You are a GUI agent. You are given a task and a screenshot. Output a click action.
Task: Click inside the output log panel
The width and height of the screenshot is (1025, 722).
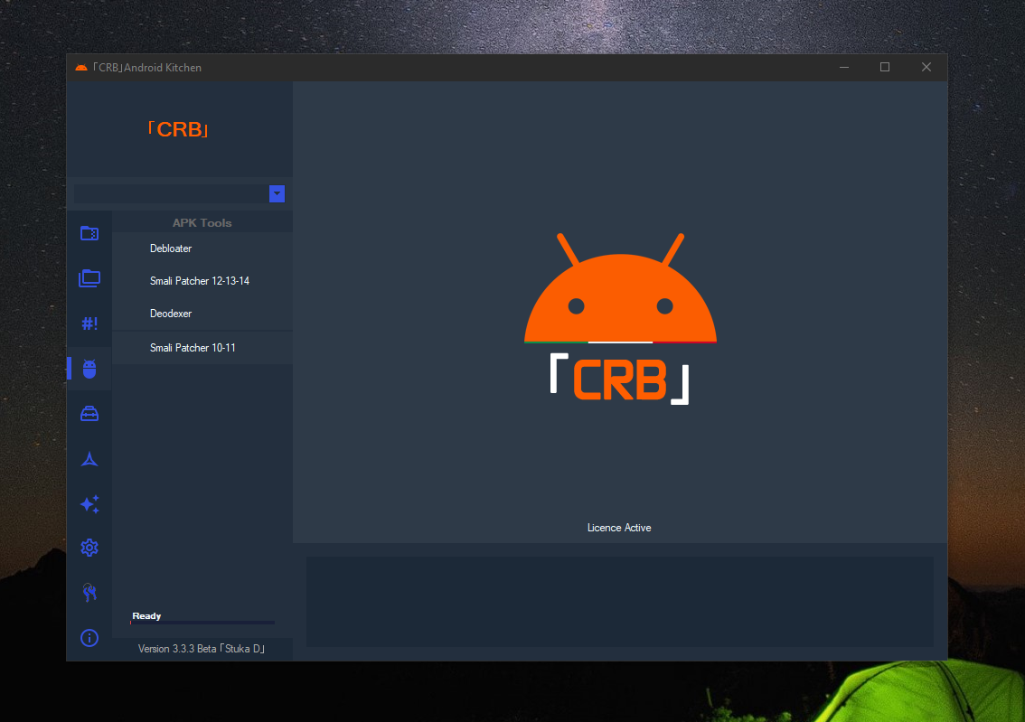click(620, 602)
